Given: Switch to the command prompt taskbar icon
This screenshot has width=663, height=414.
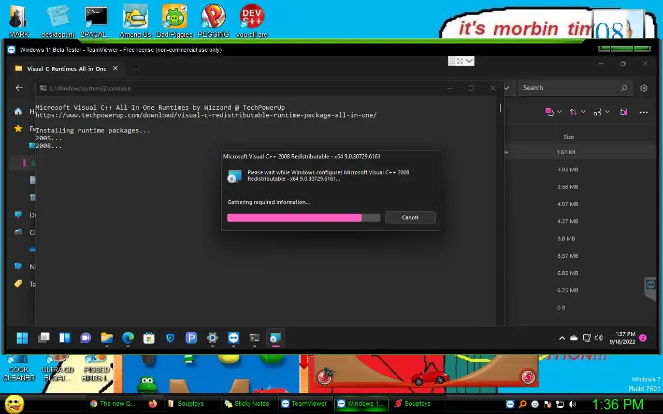Looking at the screenshot, I should pyautogui.click(x=254, y=338).
